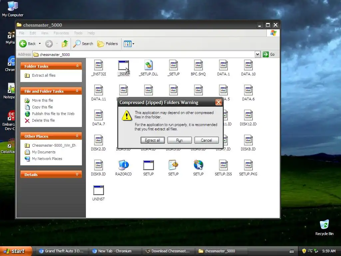The height and width of the screenshot is (256, 341).
Task: Open the My Computer desktop icon
Action: [x=13, y=9]
